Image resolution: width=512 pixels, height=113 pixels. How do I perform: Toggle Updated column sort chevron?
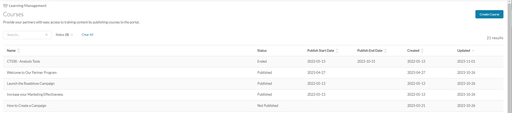[x=473, y=51]
